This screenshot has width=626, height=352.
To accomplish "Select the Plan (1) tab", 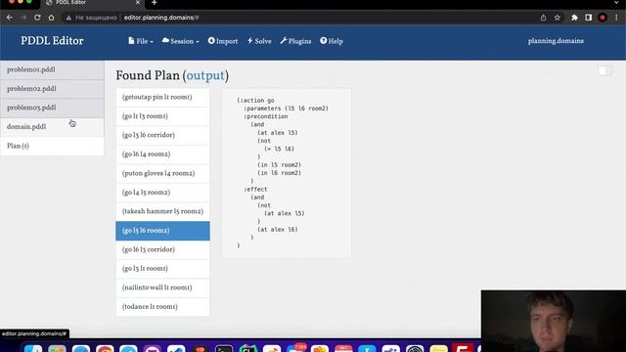I will 52,146.
